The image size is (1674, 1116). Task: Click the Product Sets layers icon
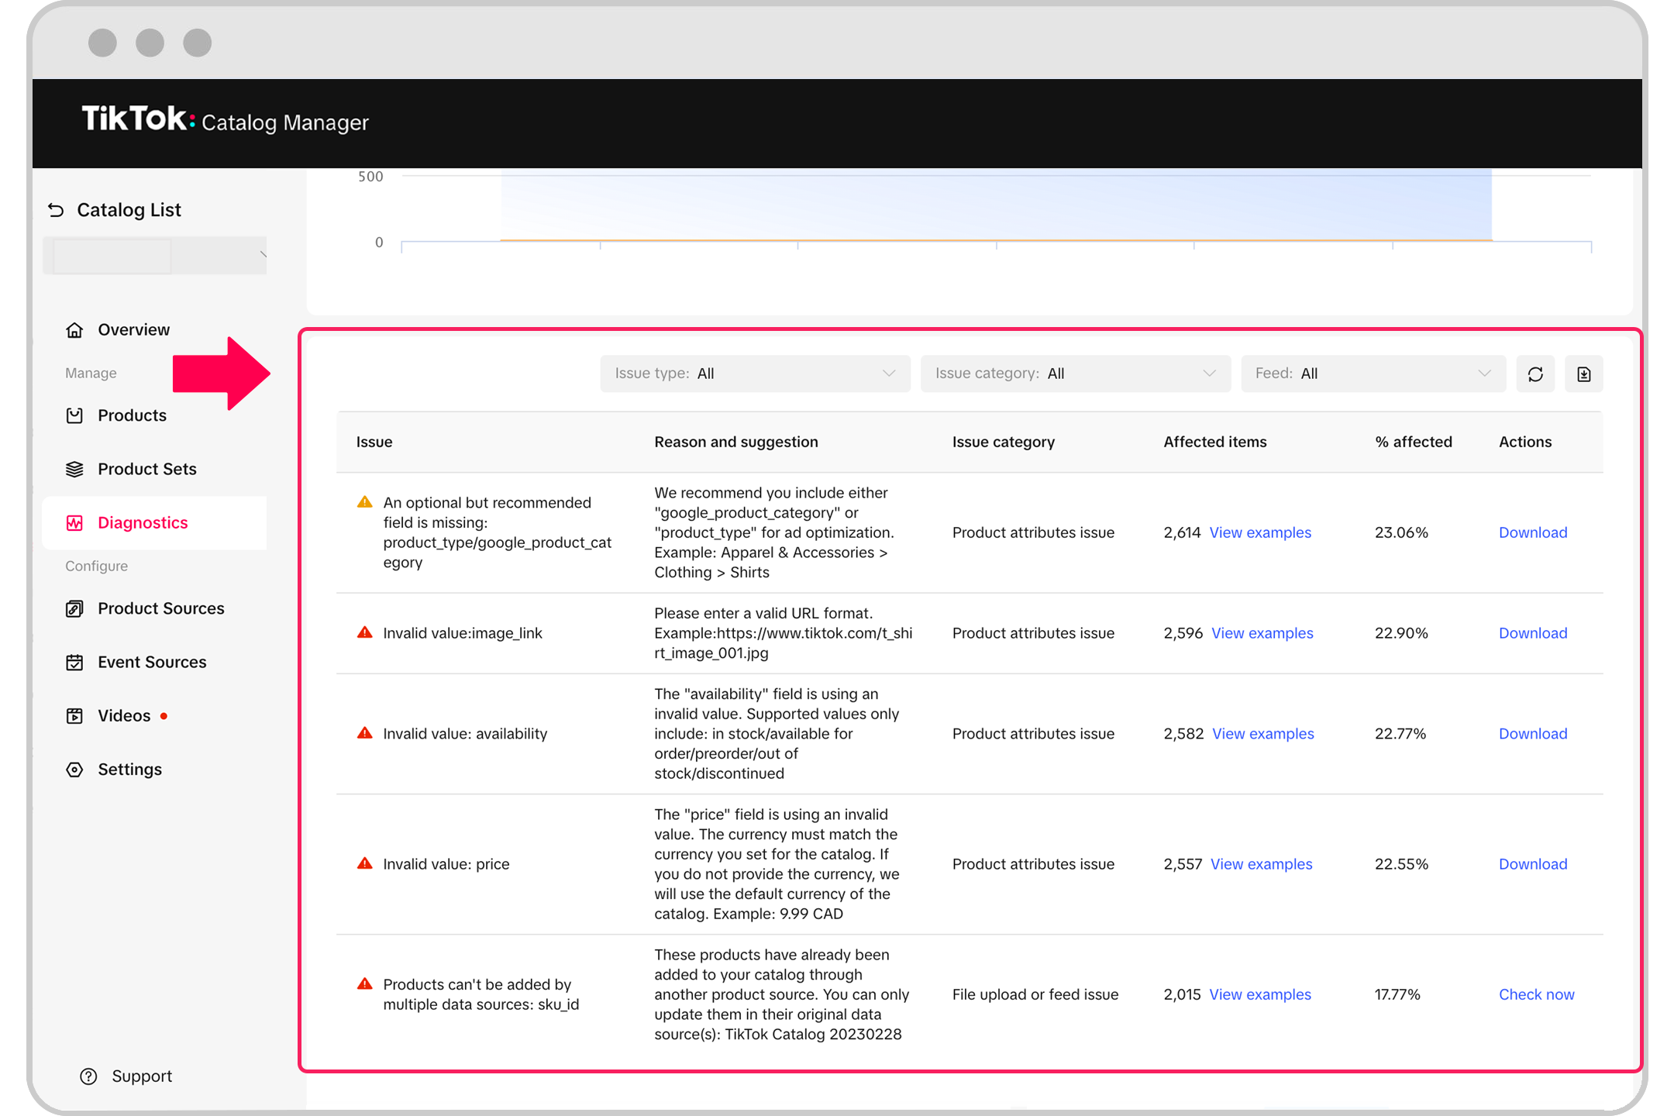[74, 469]
